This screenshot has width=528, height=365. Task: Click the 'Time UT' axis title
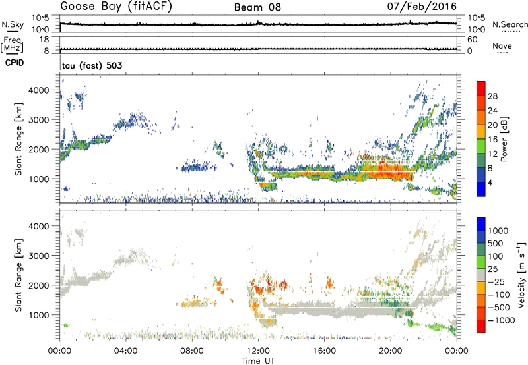coord(258,361)
